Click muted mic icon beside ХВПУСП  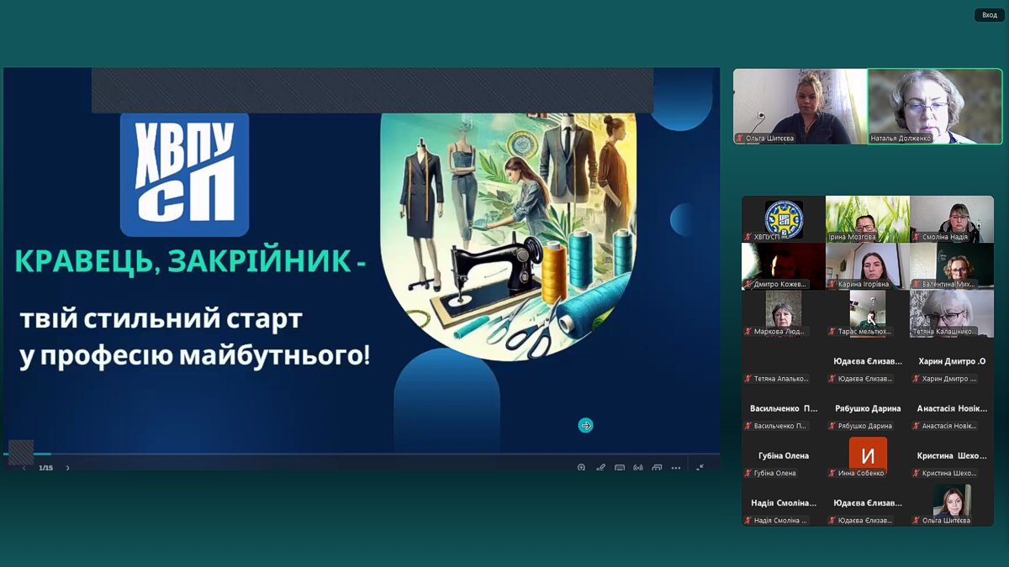click(x=748, y=237)
